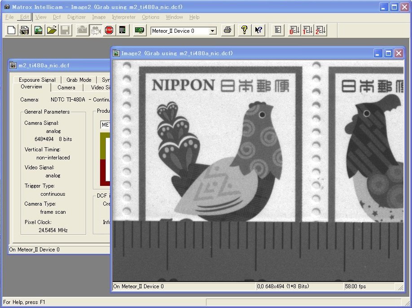
Task: Click the 'non-interlaced' vertical timing value
Action: (x=53, y=158)
